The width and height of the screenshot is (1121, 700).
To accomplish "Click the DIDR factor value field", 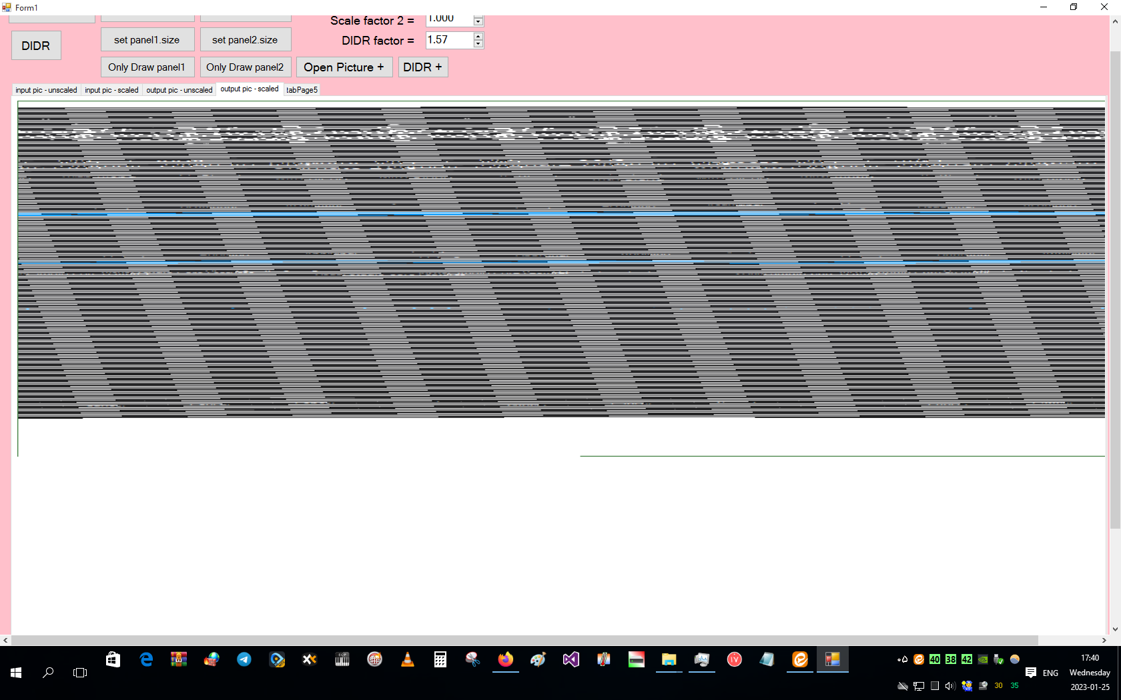I will click(x=449, y=40).
